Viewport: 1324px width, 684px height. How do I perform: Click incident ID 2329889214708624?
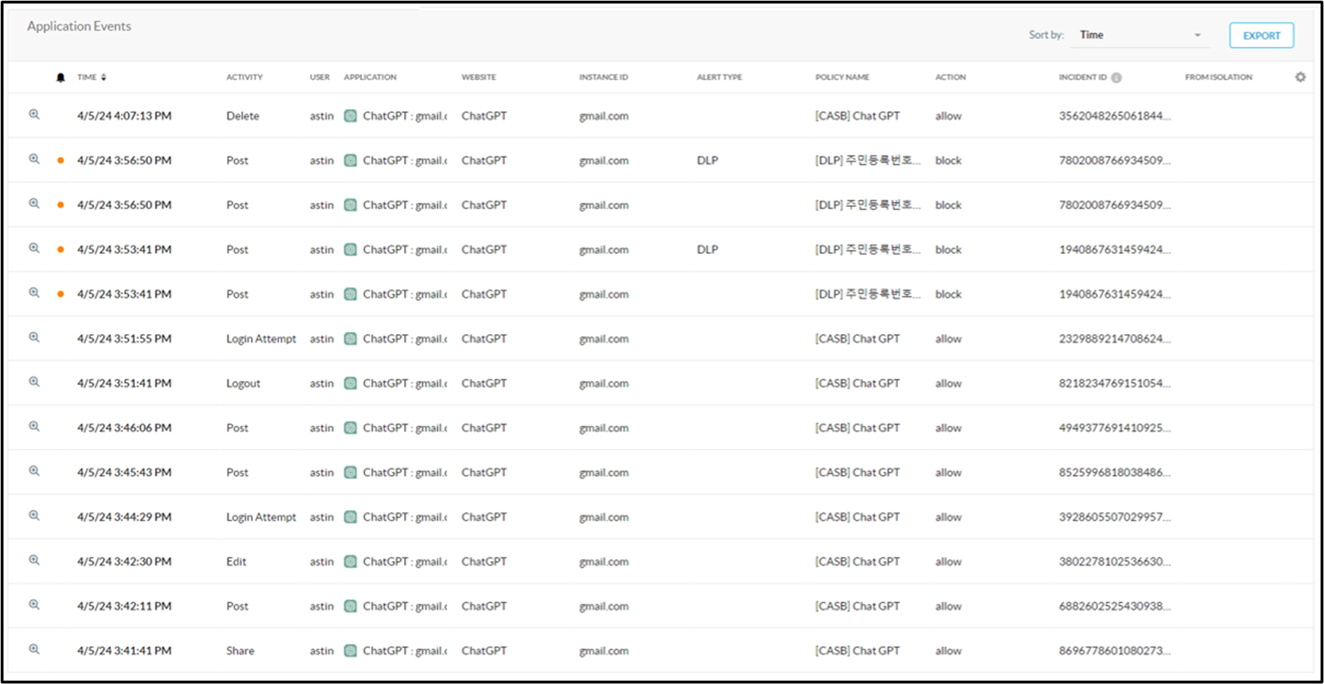pos(1114,339)
